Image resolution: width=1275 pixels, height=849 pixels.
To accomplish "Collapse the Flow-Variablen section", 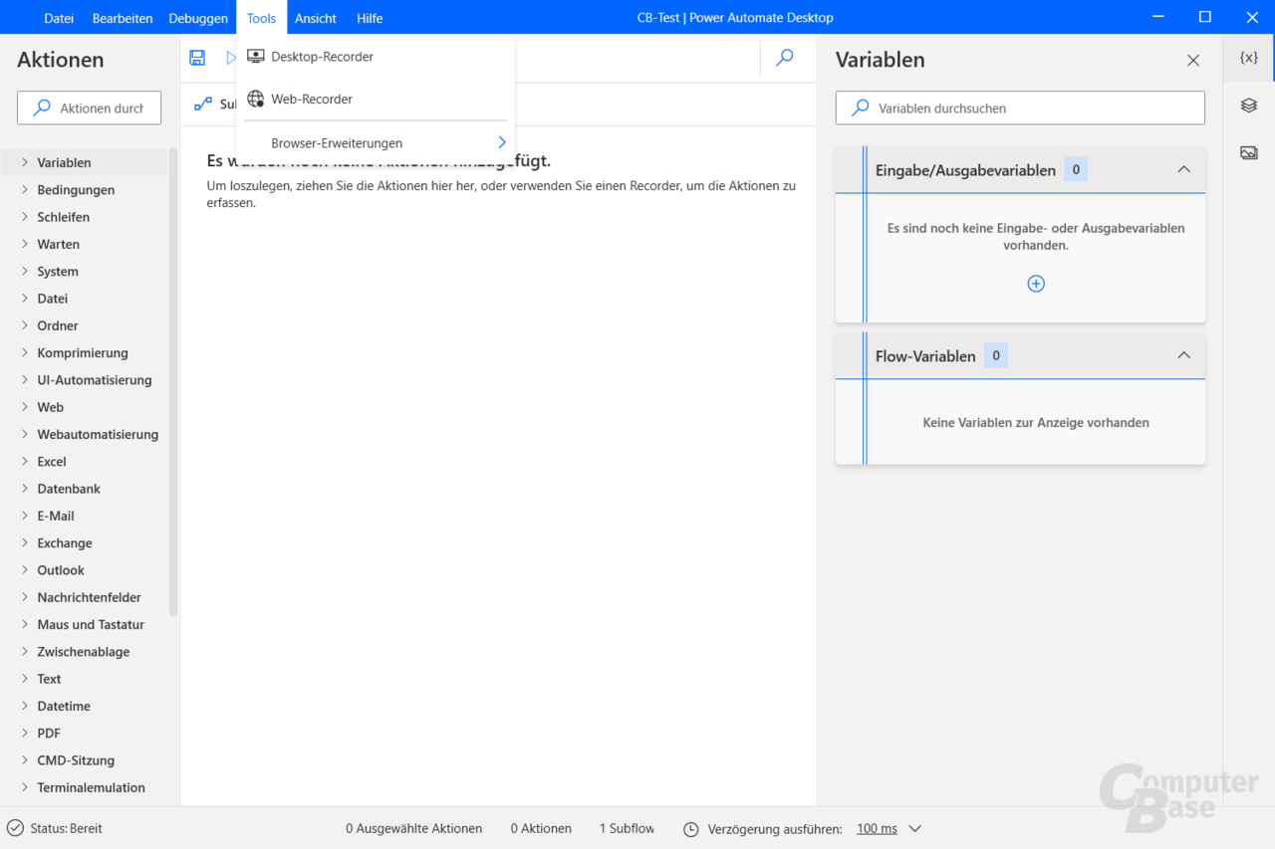I will pos(1184,354).
